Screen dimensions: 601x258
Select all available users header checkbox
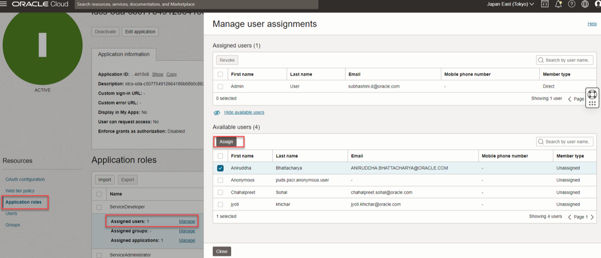[220, 156]
